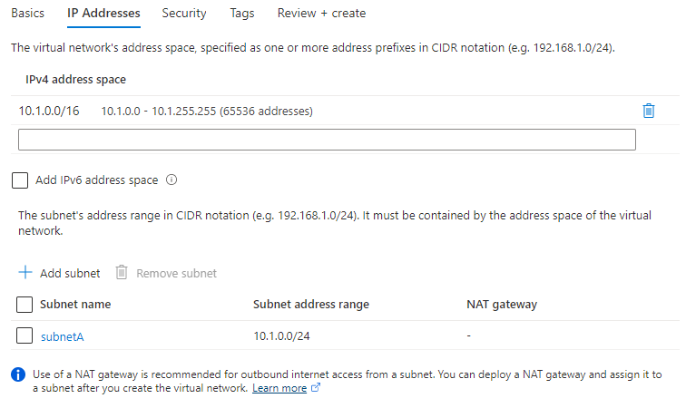
Task: Click the external link icon after Learn more
Action: pyautogui.click(x=316, y=387)
